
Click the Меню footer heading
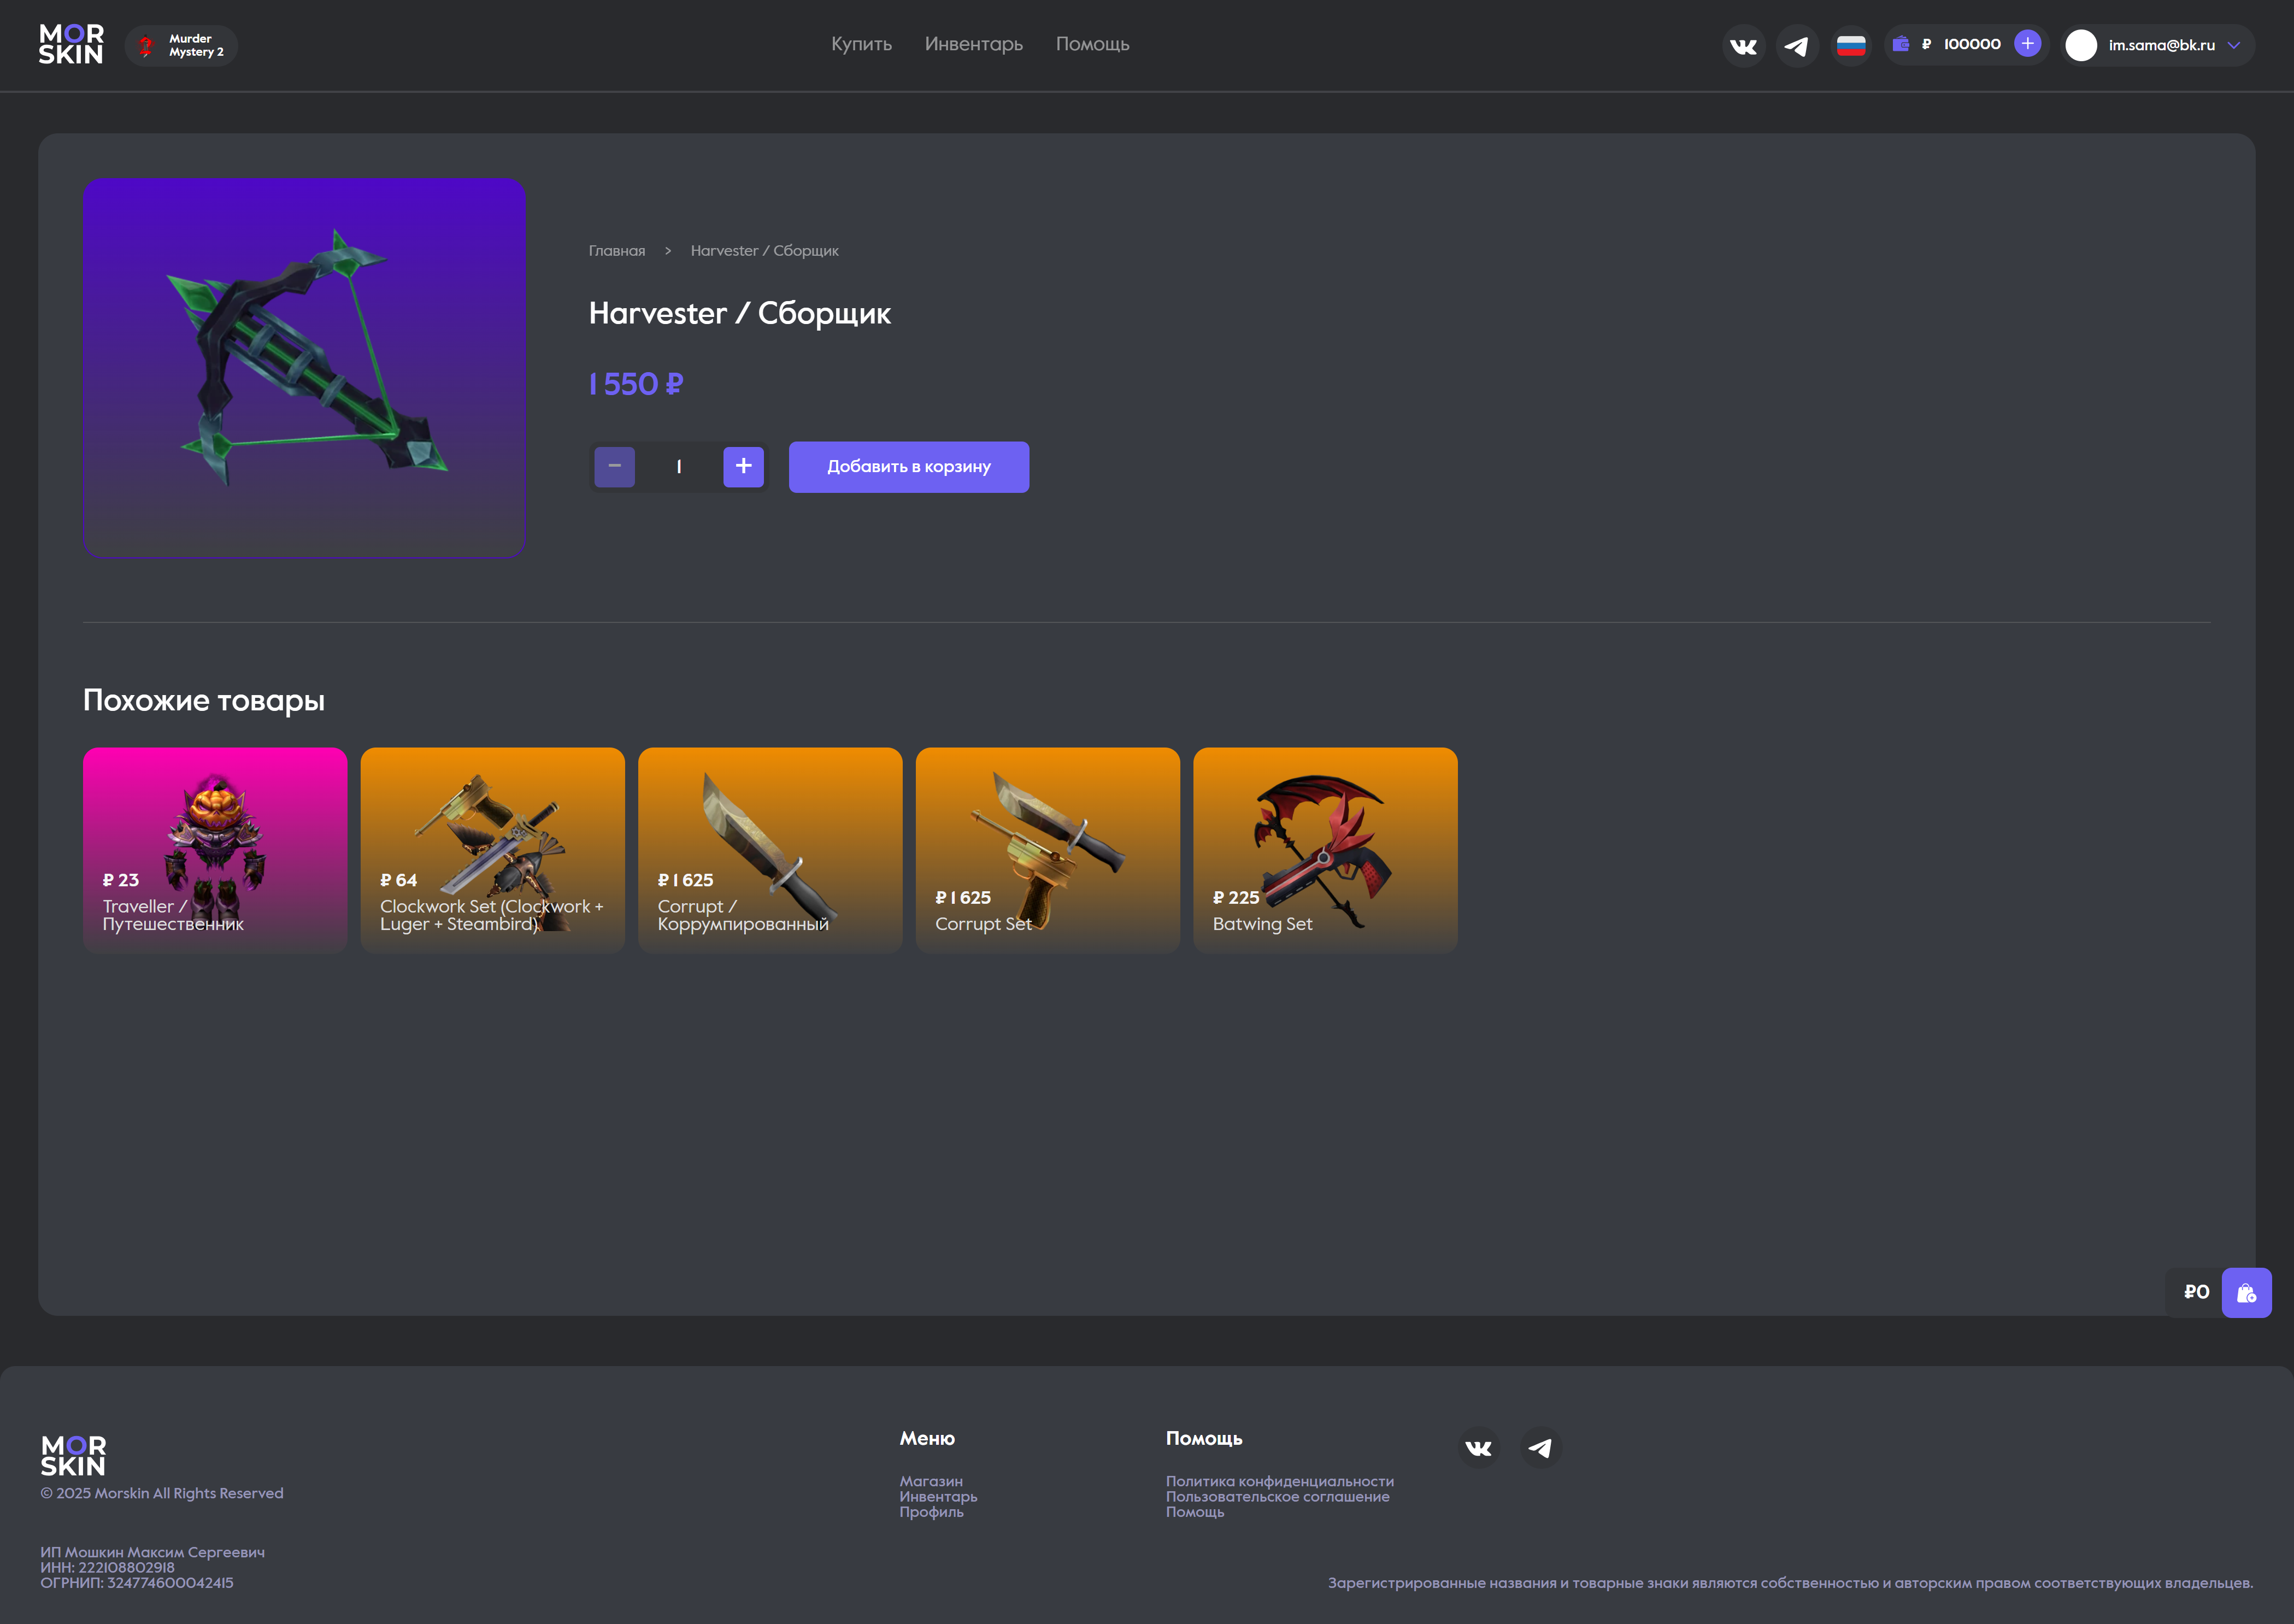(927, 1439)
